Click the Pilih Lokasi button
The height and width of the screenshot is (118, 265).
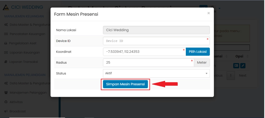198,52
